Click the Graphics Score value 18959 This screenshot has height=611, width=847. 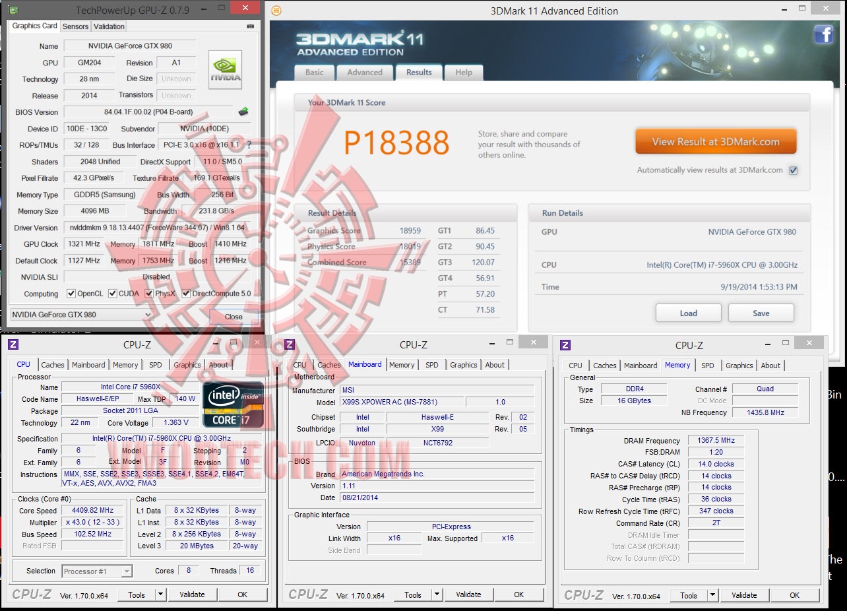(x=410, y=231)
